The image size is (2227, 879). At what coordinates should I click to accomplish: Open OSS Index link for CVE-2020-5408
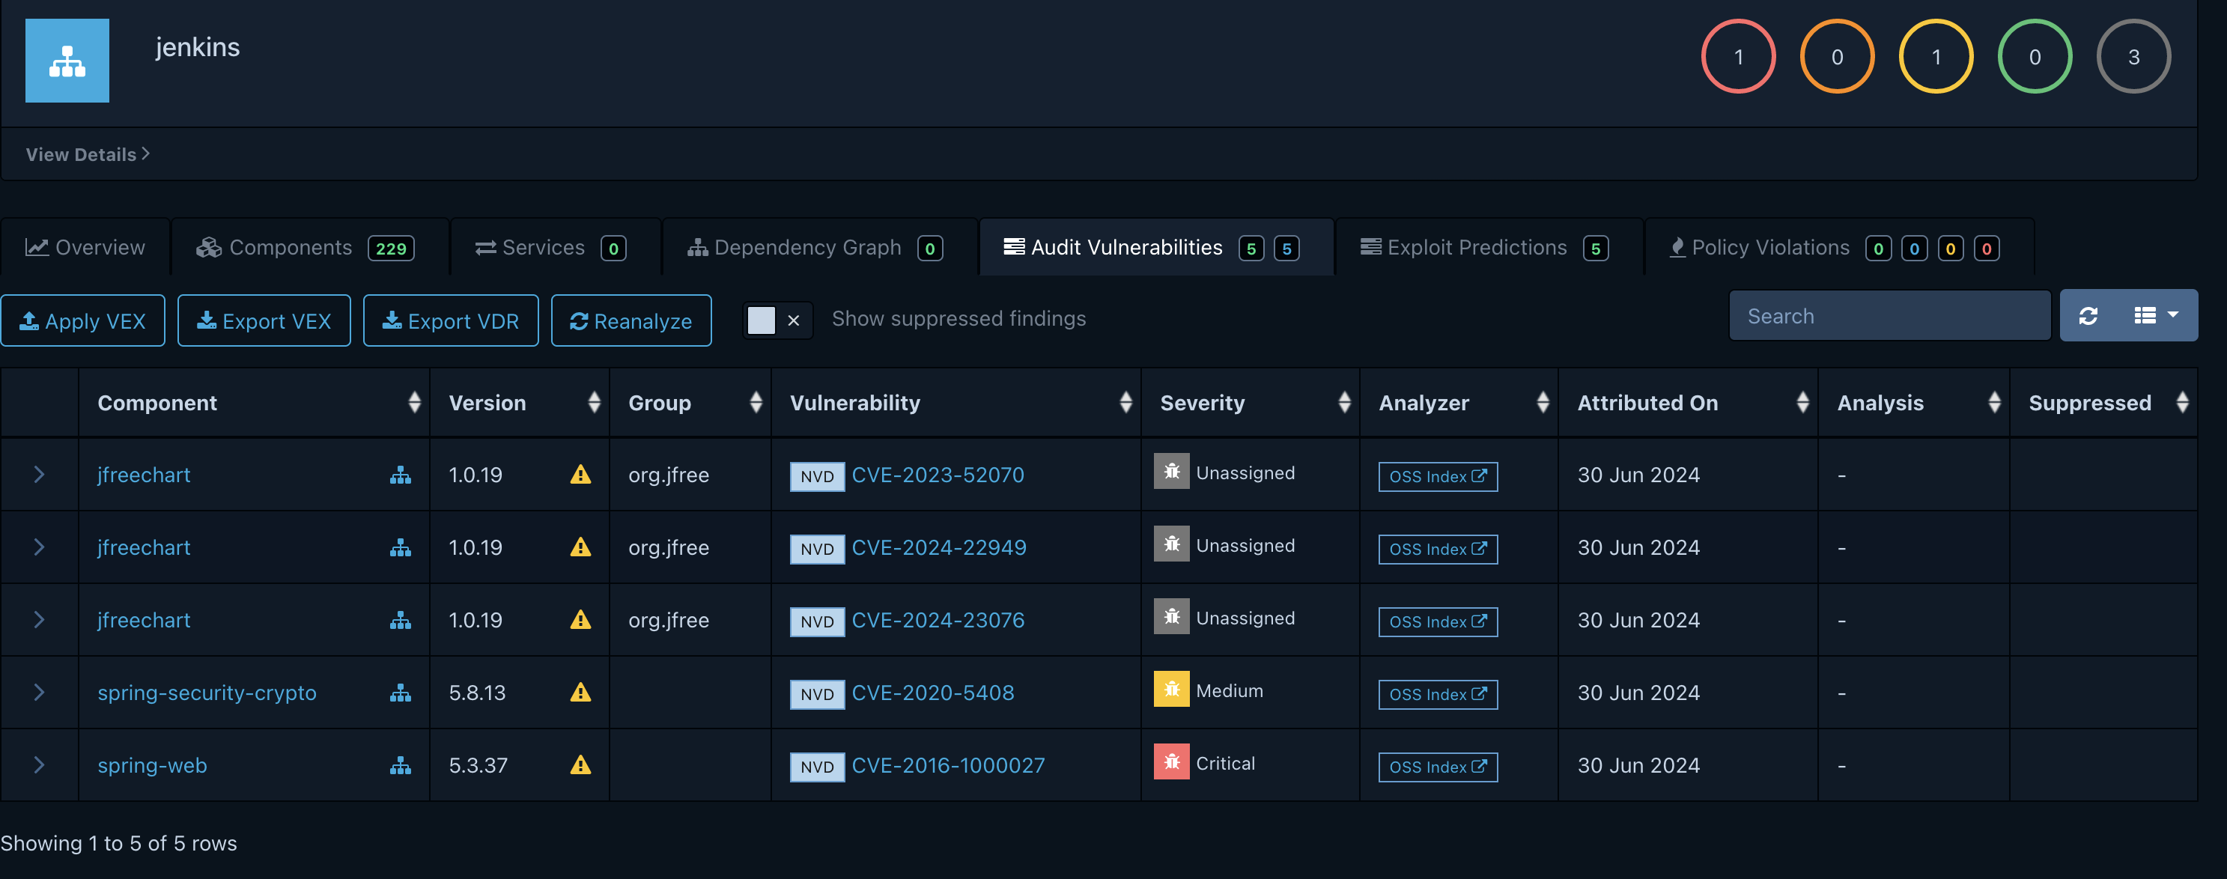tap(1438, 694)
